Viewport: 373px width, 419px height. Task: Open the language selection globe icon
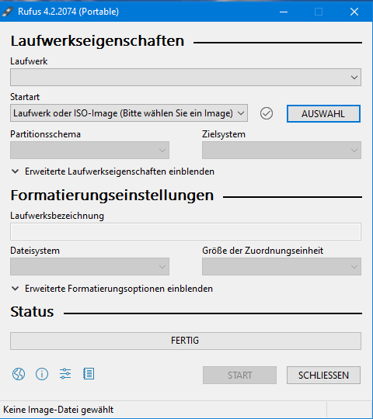[19, 374]
